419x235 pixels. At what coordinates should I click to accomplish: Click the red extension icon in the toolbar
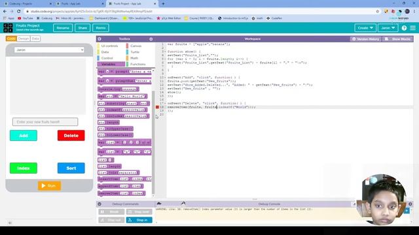pyautogui.click(x=393, y=12)
